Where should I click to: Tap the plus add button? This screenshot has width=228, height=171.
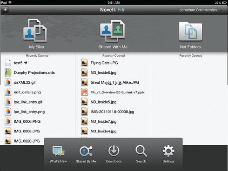(x=5, y=10)
